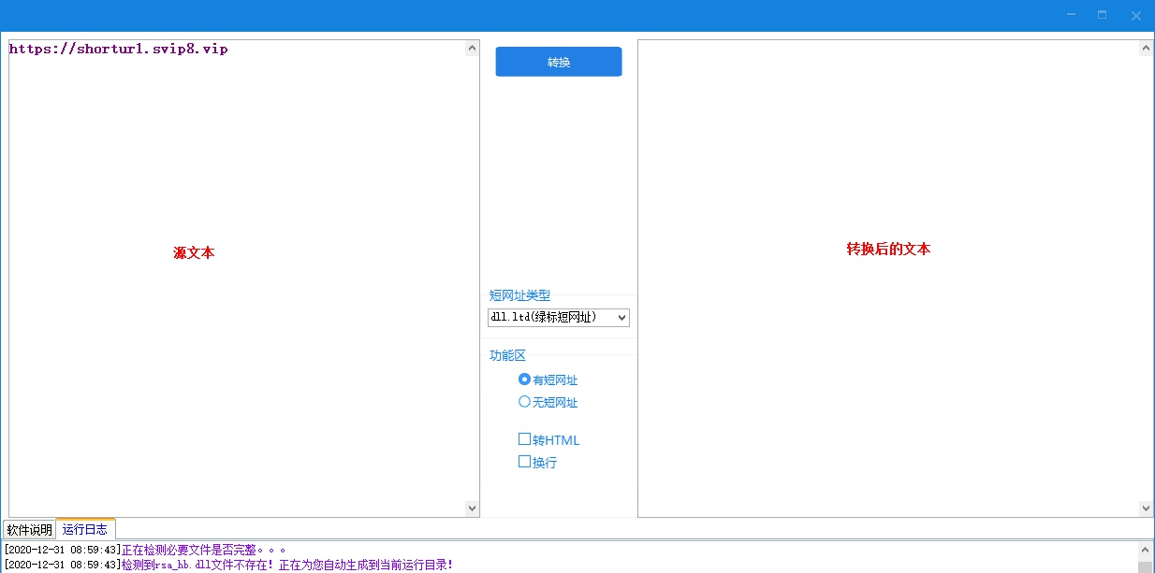The width and height of the screenshot is (1155, 573).
Task: Click the shortur1.svip8.vip URL in the source box
Action: 118,49
